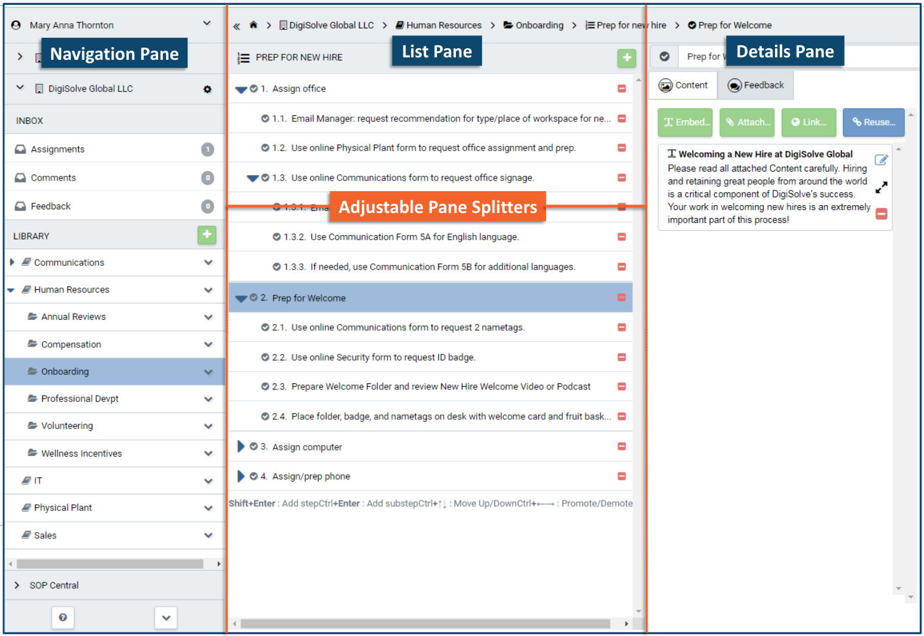This screenshot has height=636, width=924.
Task: Expand the SOP Central section
Action: click(x=17, y=585)
